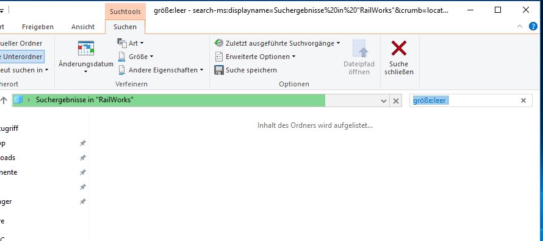Expand the Größe filter dropdown
This screenshot has width=543, height=241.
[x=135, y=57]
